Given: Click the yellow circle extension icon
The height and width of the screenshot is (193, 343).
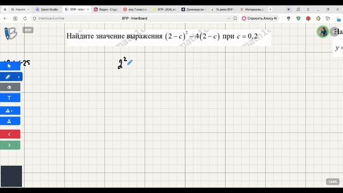Looking at the screenshot, I should point(318,18).
